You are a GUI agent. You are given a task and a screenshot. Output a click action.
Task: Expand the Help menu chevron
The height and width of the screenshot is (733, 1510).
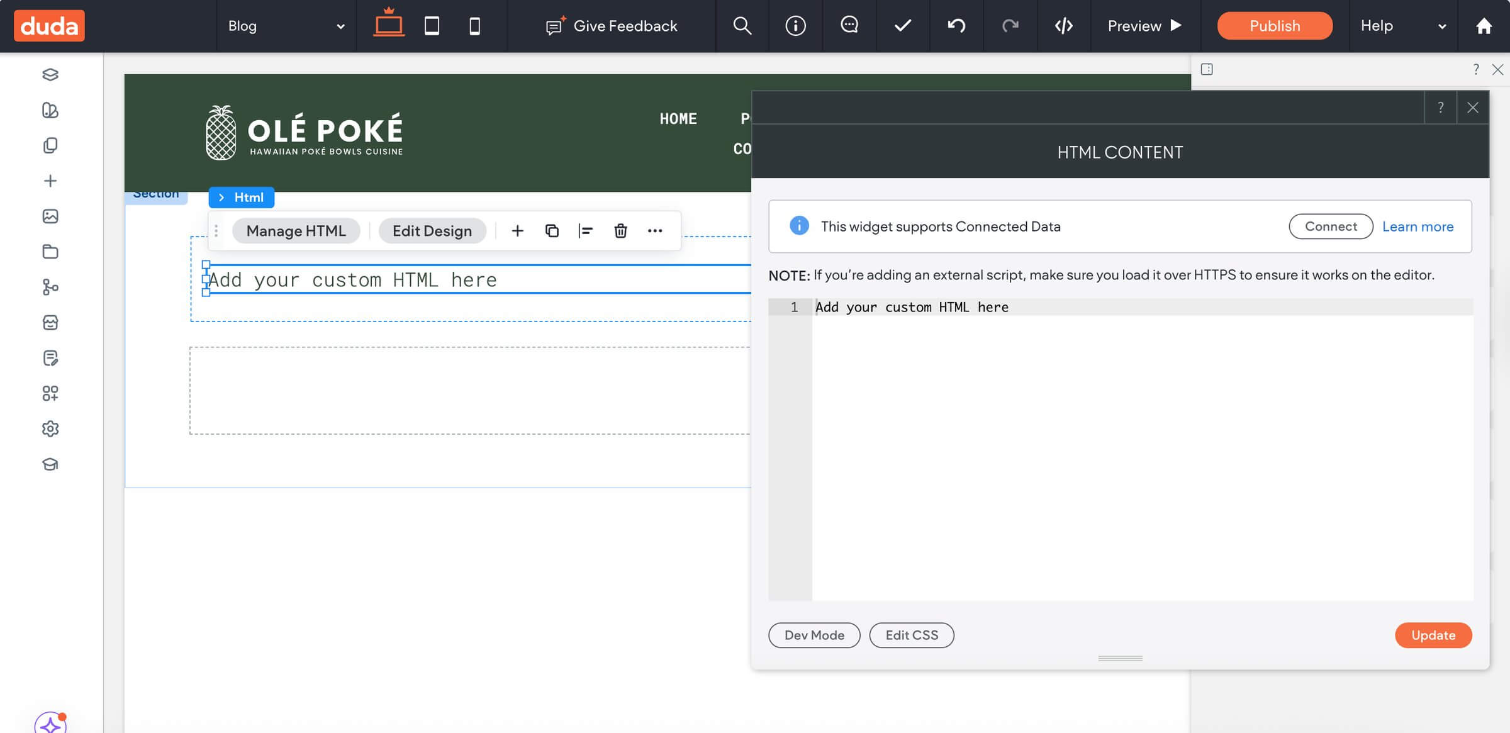(1441, 26)
